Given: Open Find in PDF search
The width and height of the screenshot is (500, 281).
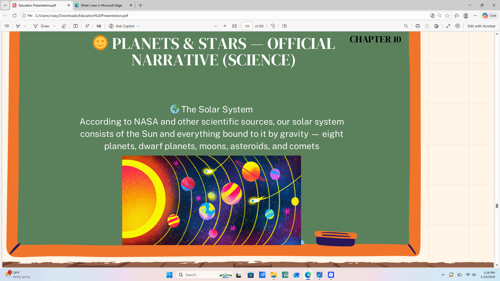Looking at the screenshot, I should [406, 26].
